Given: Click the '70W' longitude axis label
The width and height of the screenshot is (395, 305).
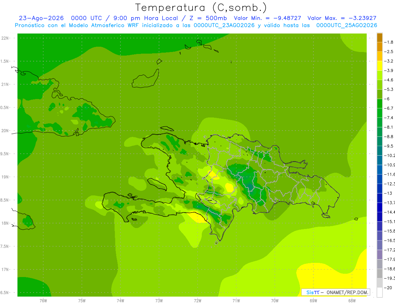Looking at the screenshot, I should (x=275, y=301).
